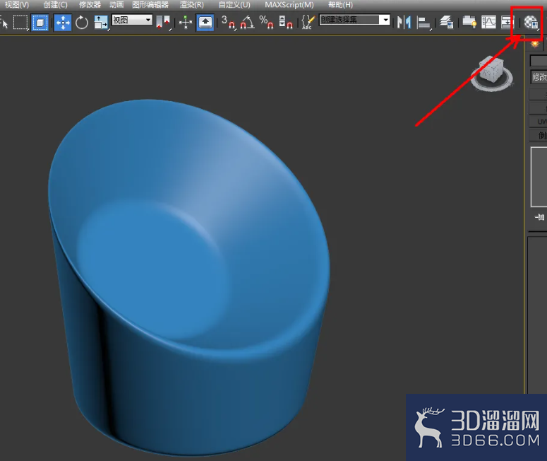Click the Select by Name cursor icon
The width and height of the screenshot is (547, 461).
pyautogui.click(x=4, y=23)
